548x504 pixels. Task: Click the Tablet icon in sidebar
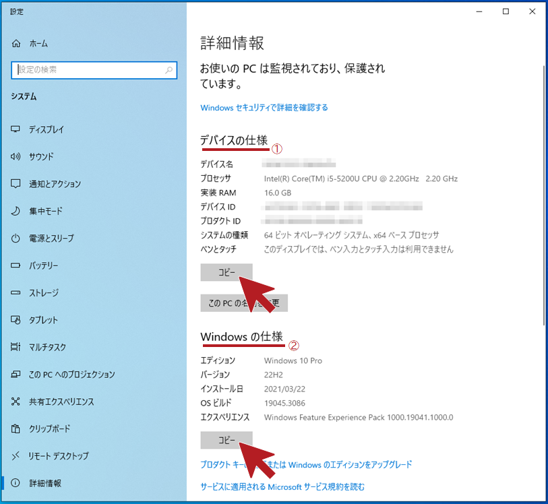pos(16,320)
